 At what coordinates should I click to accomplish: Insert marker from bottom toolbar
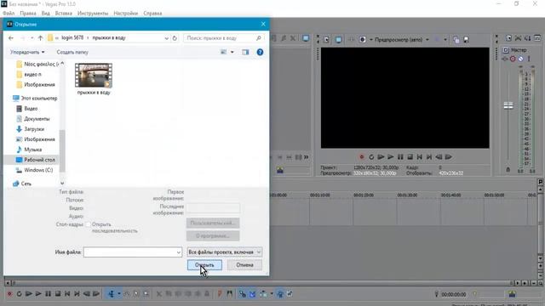220,294
